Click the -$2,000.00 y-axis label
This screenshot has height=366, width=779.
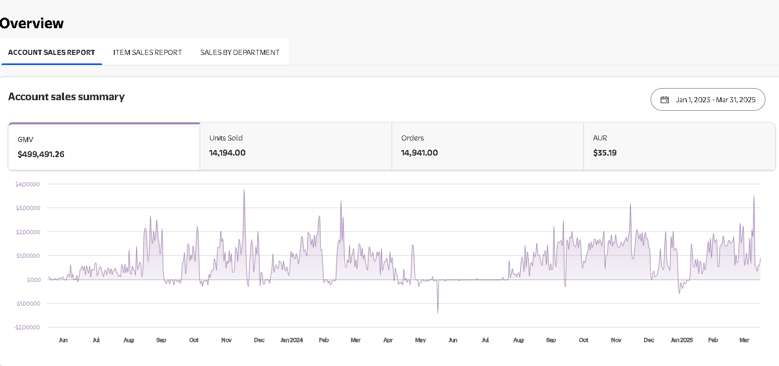click(x=27, y=328)
